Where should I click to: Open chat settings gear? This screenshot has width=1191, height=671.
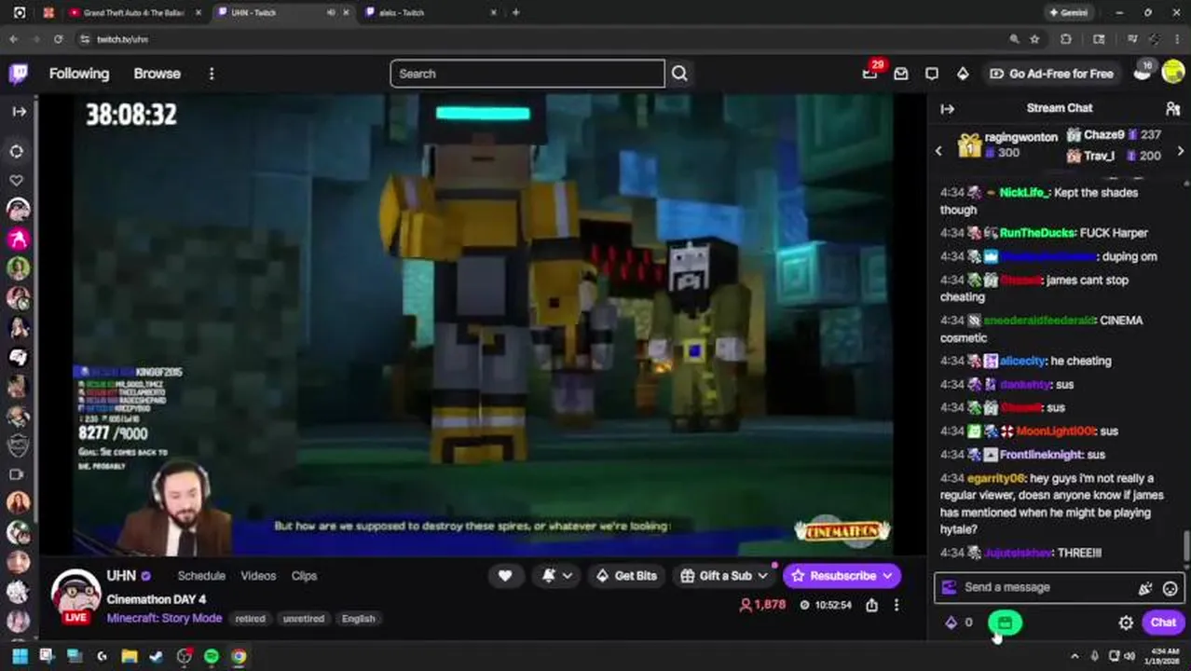pyautogui.click(x=1126, y=623)
